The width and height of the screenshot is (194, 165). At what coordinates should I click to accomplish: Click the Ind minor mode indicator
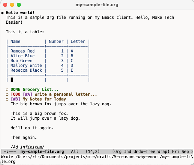[x=128, y=152]
